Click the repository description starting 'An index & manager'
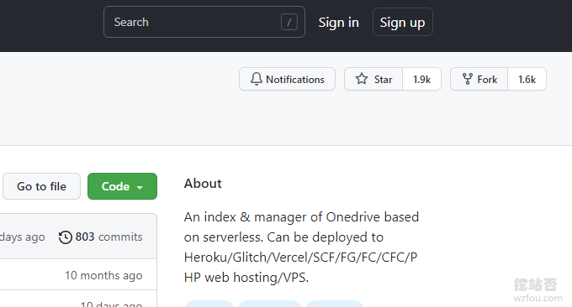 click(x=301, y=247)
